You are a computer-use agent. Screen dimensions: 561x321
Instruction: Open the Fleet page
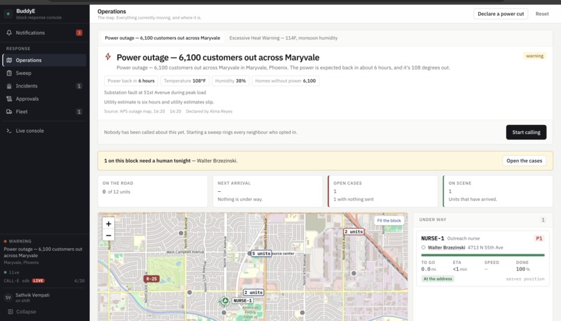pyautogui.click(x=45, y=111)
